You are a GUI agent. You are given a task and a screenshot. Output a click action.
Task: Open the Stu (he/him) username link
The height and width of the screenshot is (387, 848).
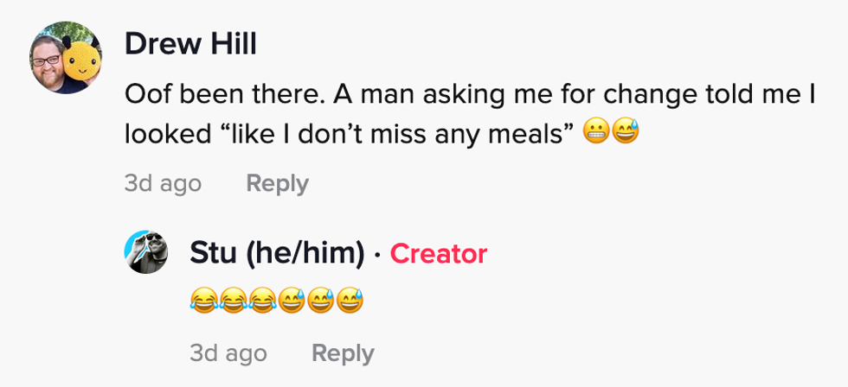pyautogui.click(x=277, y=253)
